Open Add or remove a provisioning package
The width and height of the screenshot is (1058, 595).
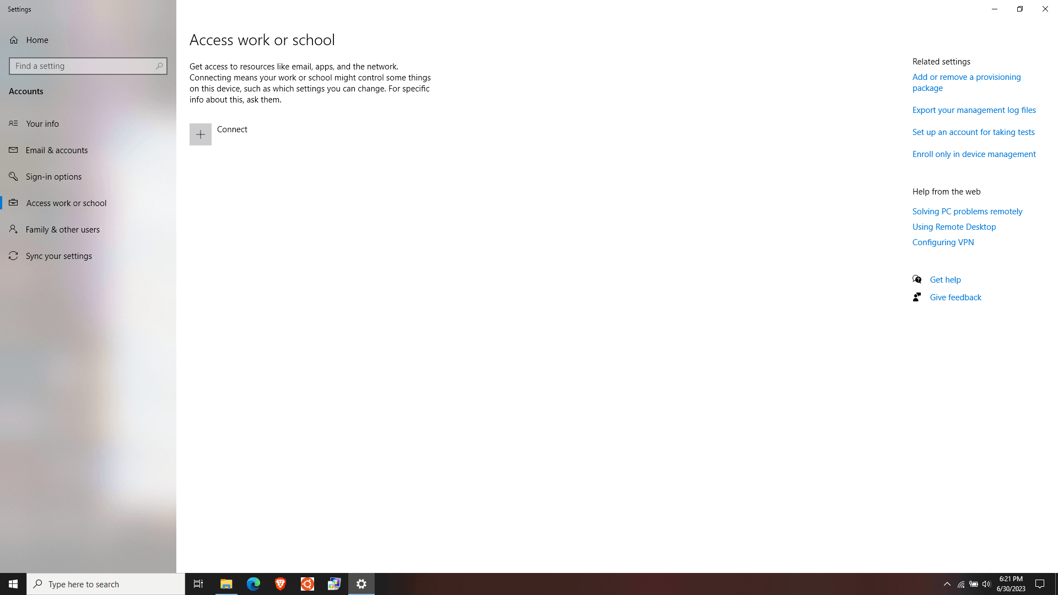(967, 82)
